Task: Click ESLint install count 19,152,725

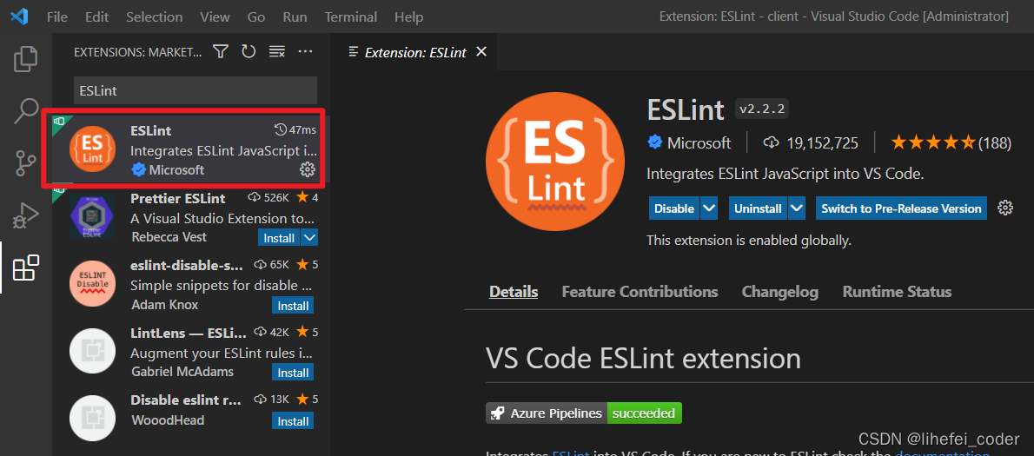Action: (x=811, y=143)
